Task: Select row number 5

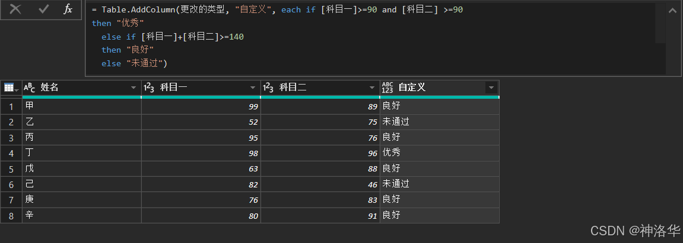Action: (11, 169)
